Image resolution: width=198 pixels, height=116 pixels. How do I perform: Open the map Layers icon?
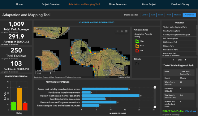point(122,31)
